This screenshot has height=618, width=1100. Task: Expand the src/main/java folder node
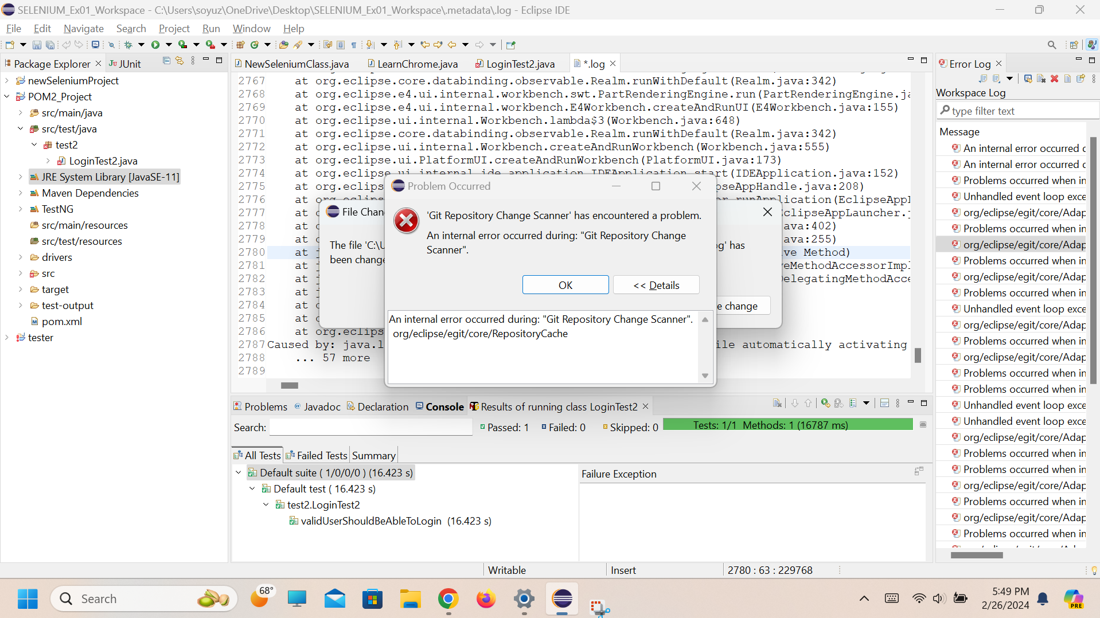pyautogui.click(x=21, y=113)
